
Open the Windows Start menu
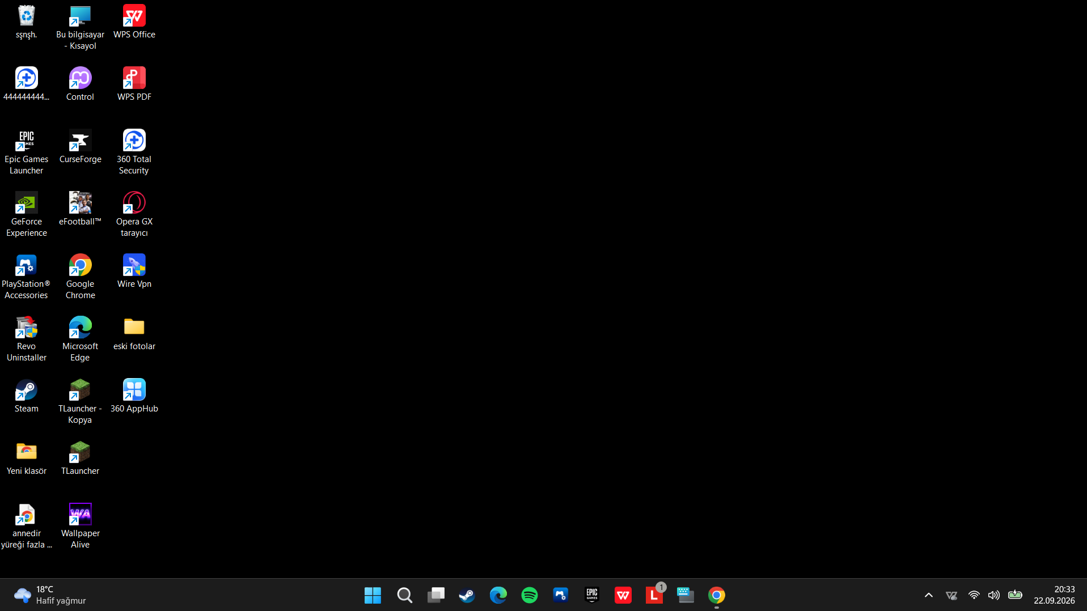coord(373,595)
